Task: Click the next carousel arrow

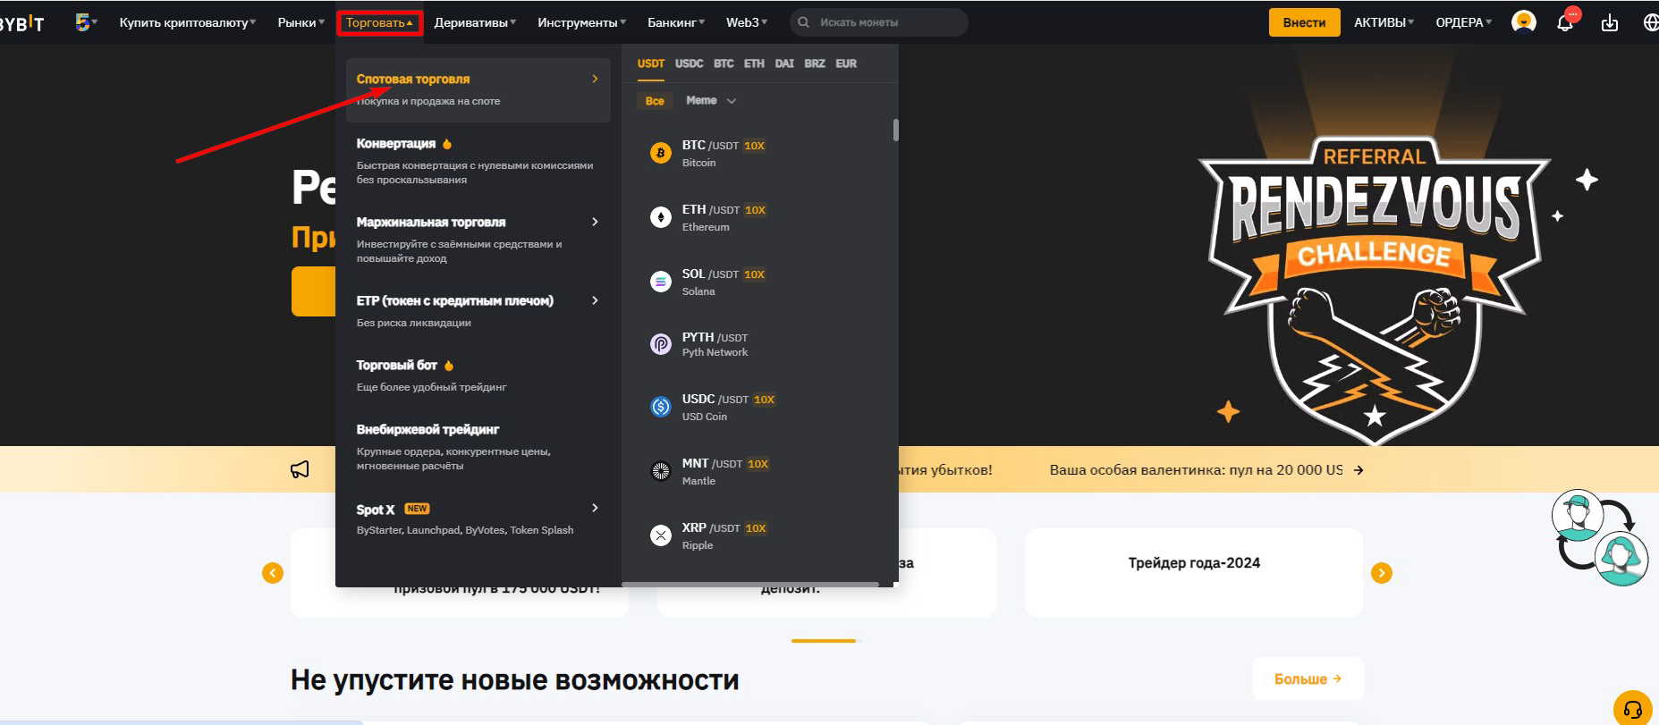Action: pyautogui.click(x=1382, y=573)
